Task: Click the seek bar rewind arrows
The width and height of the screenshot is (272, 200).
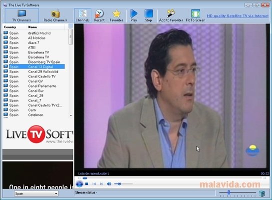Action: click(x=79, y=178)
